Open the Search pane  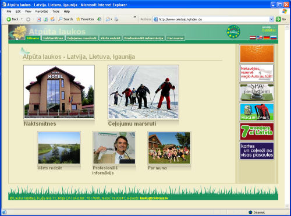(66, 19)
